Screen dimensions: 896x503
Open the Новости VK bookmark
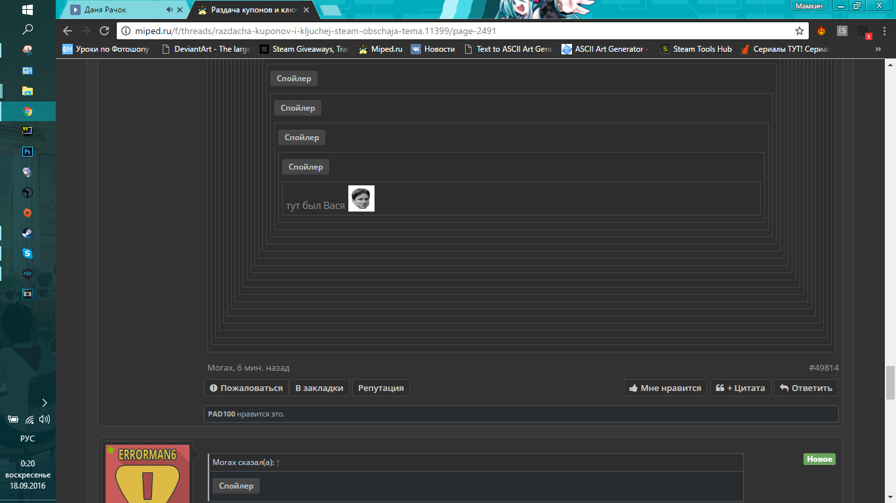pos(433,49)
